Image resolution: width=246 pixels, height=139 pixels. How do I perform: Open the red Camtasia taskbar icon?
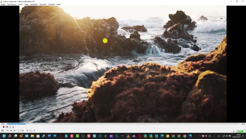[72, 136]
